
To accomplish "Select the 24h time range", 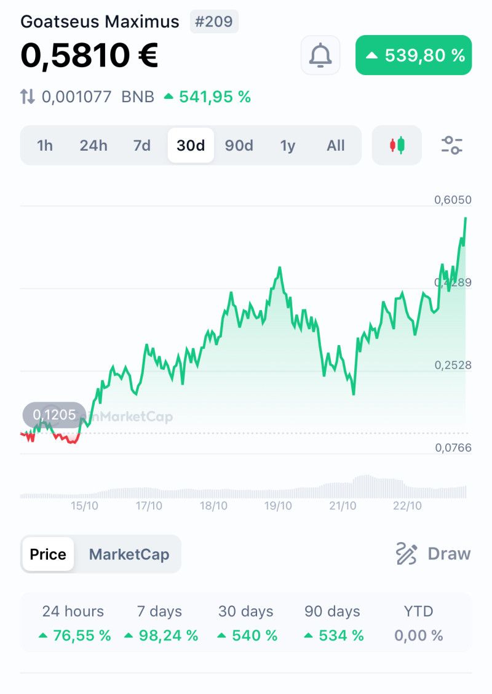I will 93,146.
